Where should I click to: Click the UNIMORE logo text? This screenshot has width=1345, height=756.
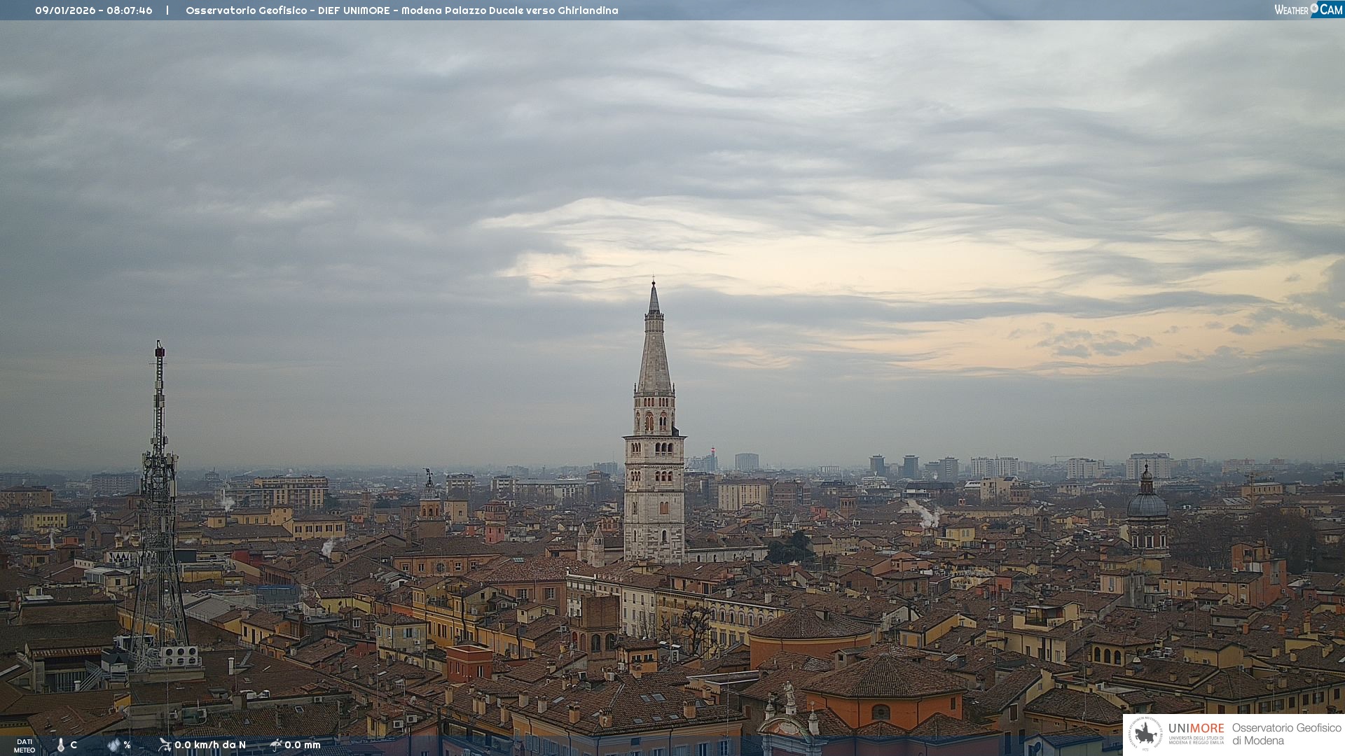click(1196, 729)
